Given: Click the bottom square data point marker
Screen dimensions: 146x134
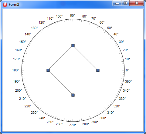Looking at the screenshot, I should (73, 95).
